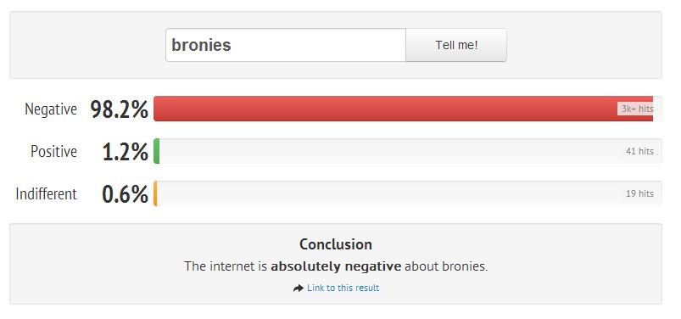This screenshot has height=319, width=681.
Task: Select the "Negative" row label
Action: (x=51, y=109)
